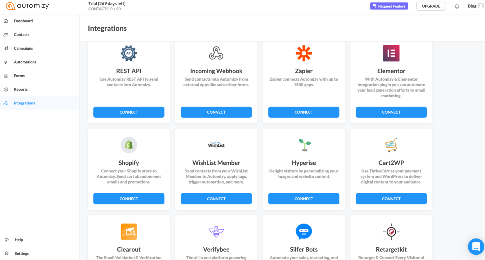Click the Cart2WP shopping cart icon
Image resolution: width=485 pixels, height=260 pixels.
click(391, 145)
